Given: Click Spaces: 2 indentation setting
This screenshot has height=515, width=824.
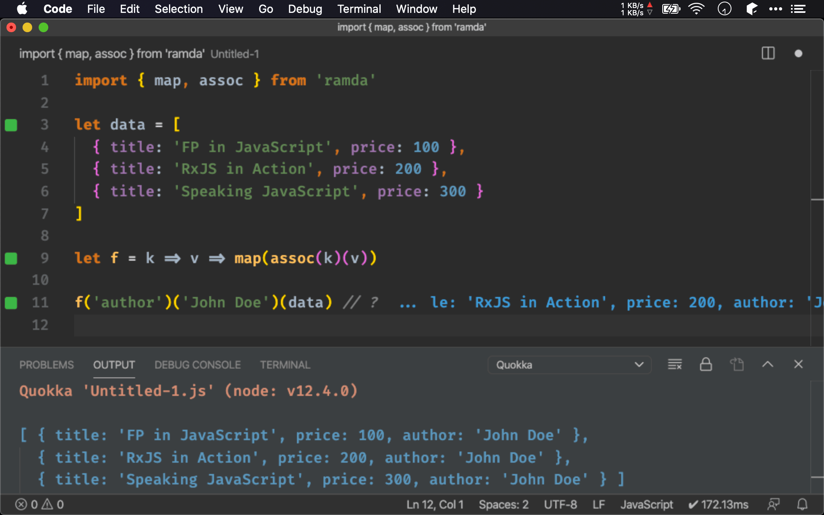Looking at the screenshot, I should (x=503, y=505).
